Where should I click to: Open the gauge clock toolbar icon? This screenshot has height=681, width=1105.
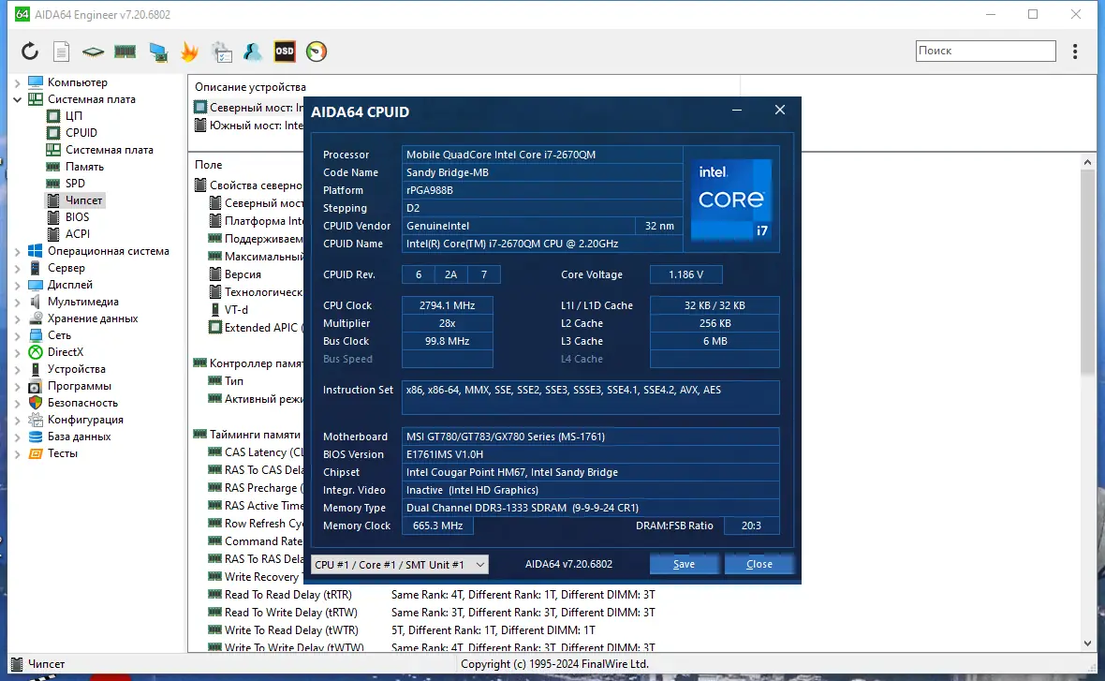(x=317, y=52)
